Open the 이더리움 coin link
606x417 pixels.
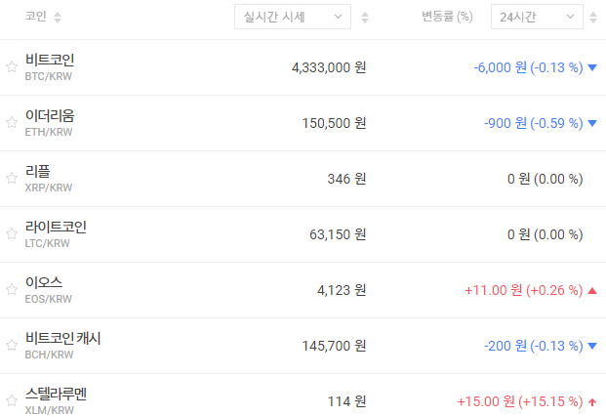click(50, 116)
